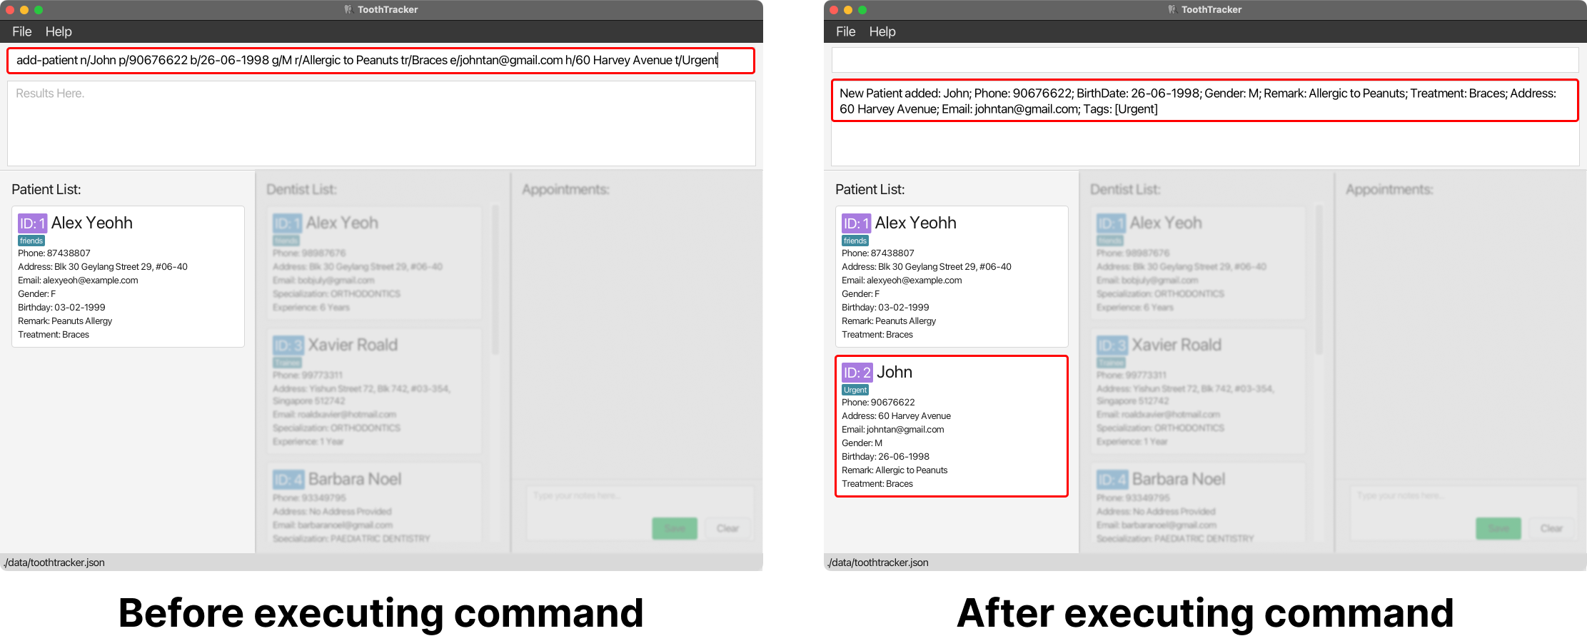Click ID: 3 badge for Xavier Roald in left window

pyautogui.click(x=288, y=345)
